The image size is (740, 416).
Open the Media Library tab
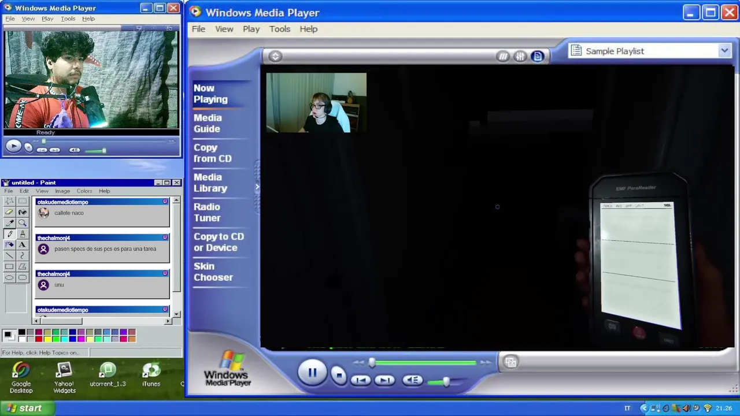(210, 183)
